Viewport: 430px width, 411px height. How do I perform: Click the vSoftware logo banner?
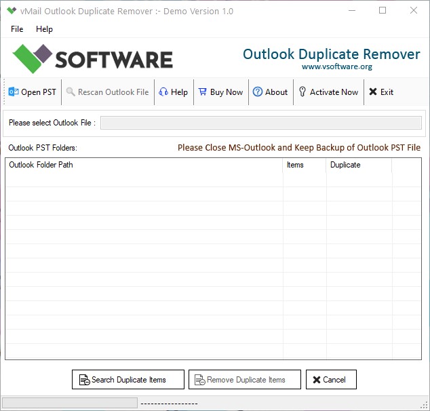92,59
